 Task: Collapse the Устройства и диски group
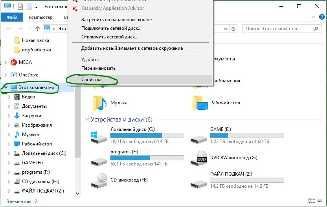[87, 120]
